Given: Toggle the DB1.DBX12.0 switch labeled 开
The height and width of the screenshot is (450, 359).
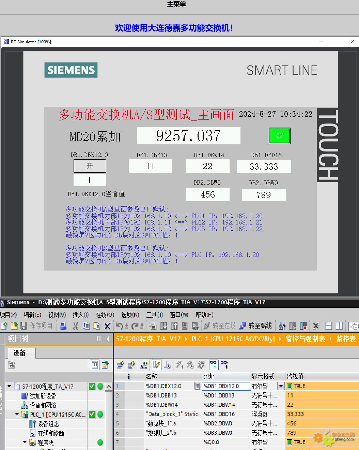Looking at the screenshot, I should pyautogui.click(x=90, y=166).
